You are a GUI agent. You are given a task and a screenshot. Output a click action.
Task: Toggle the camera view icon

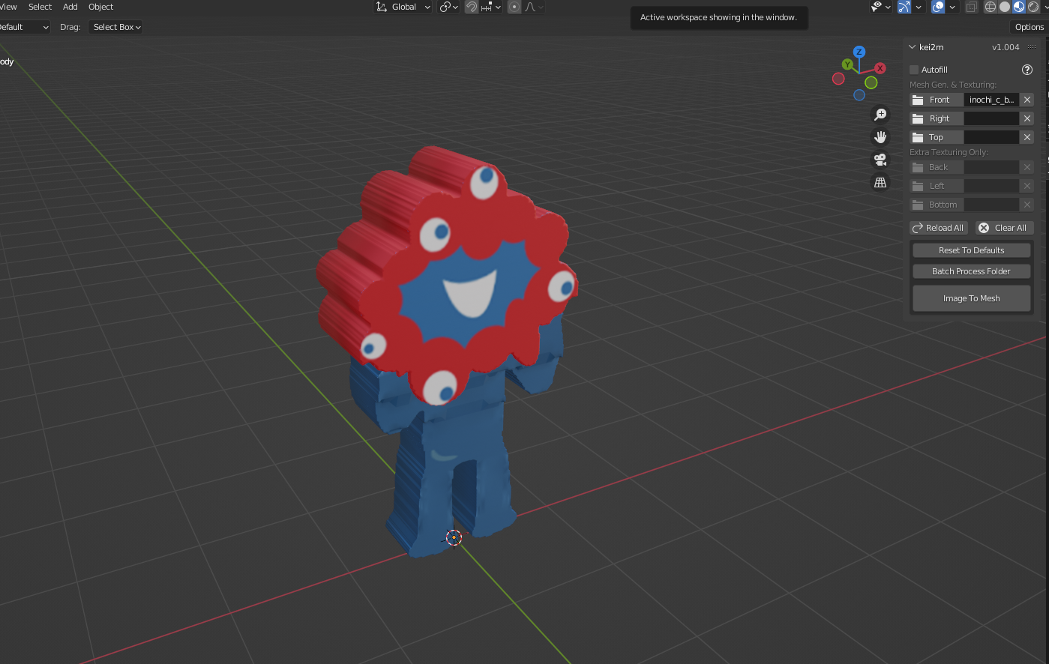(880, 160)
